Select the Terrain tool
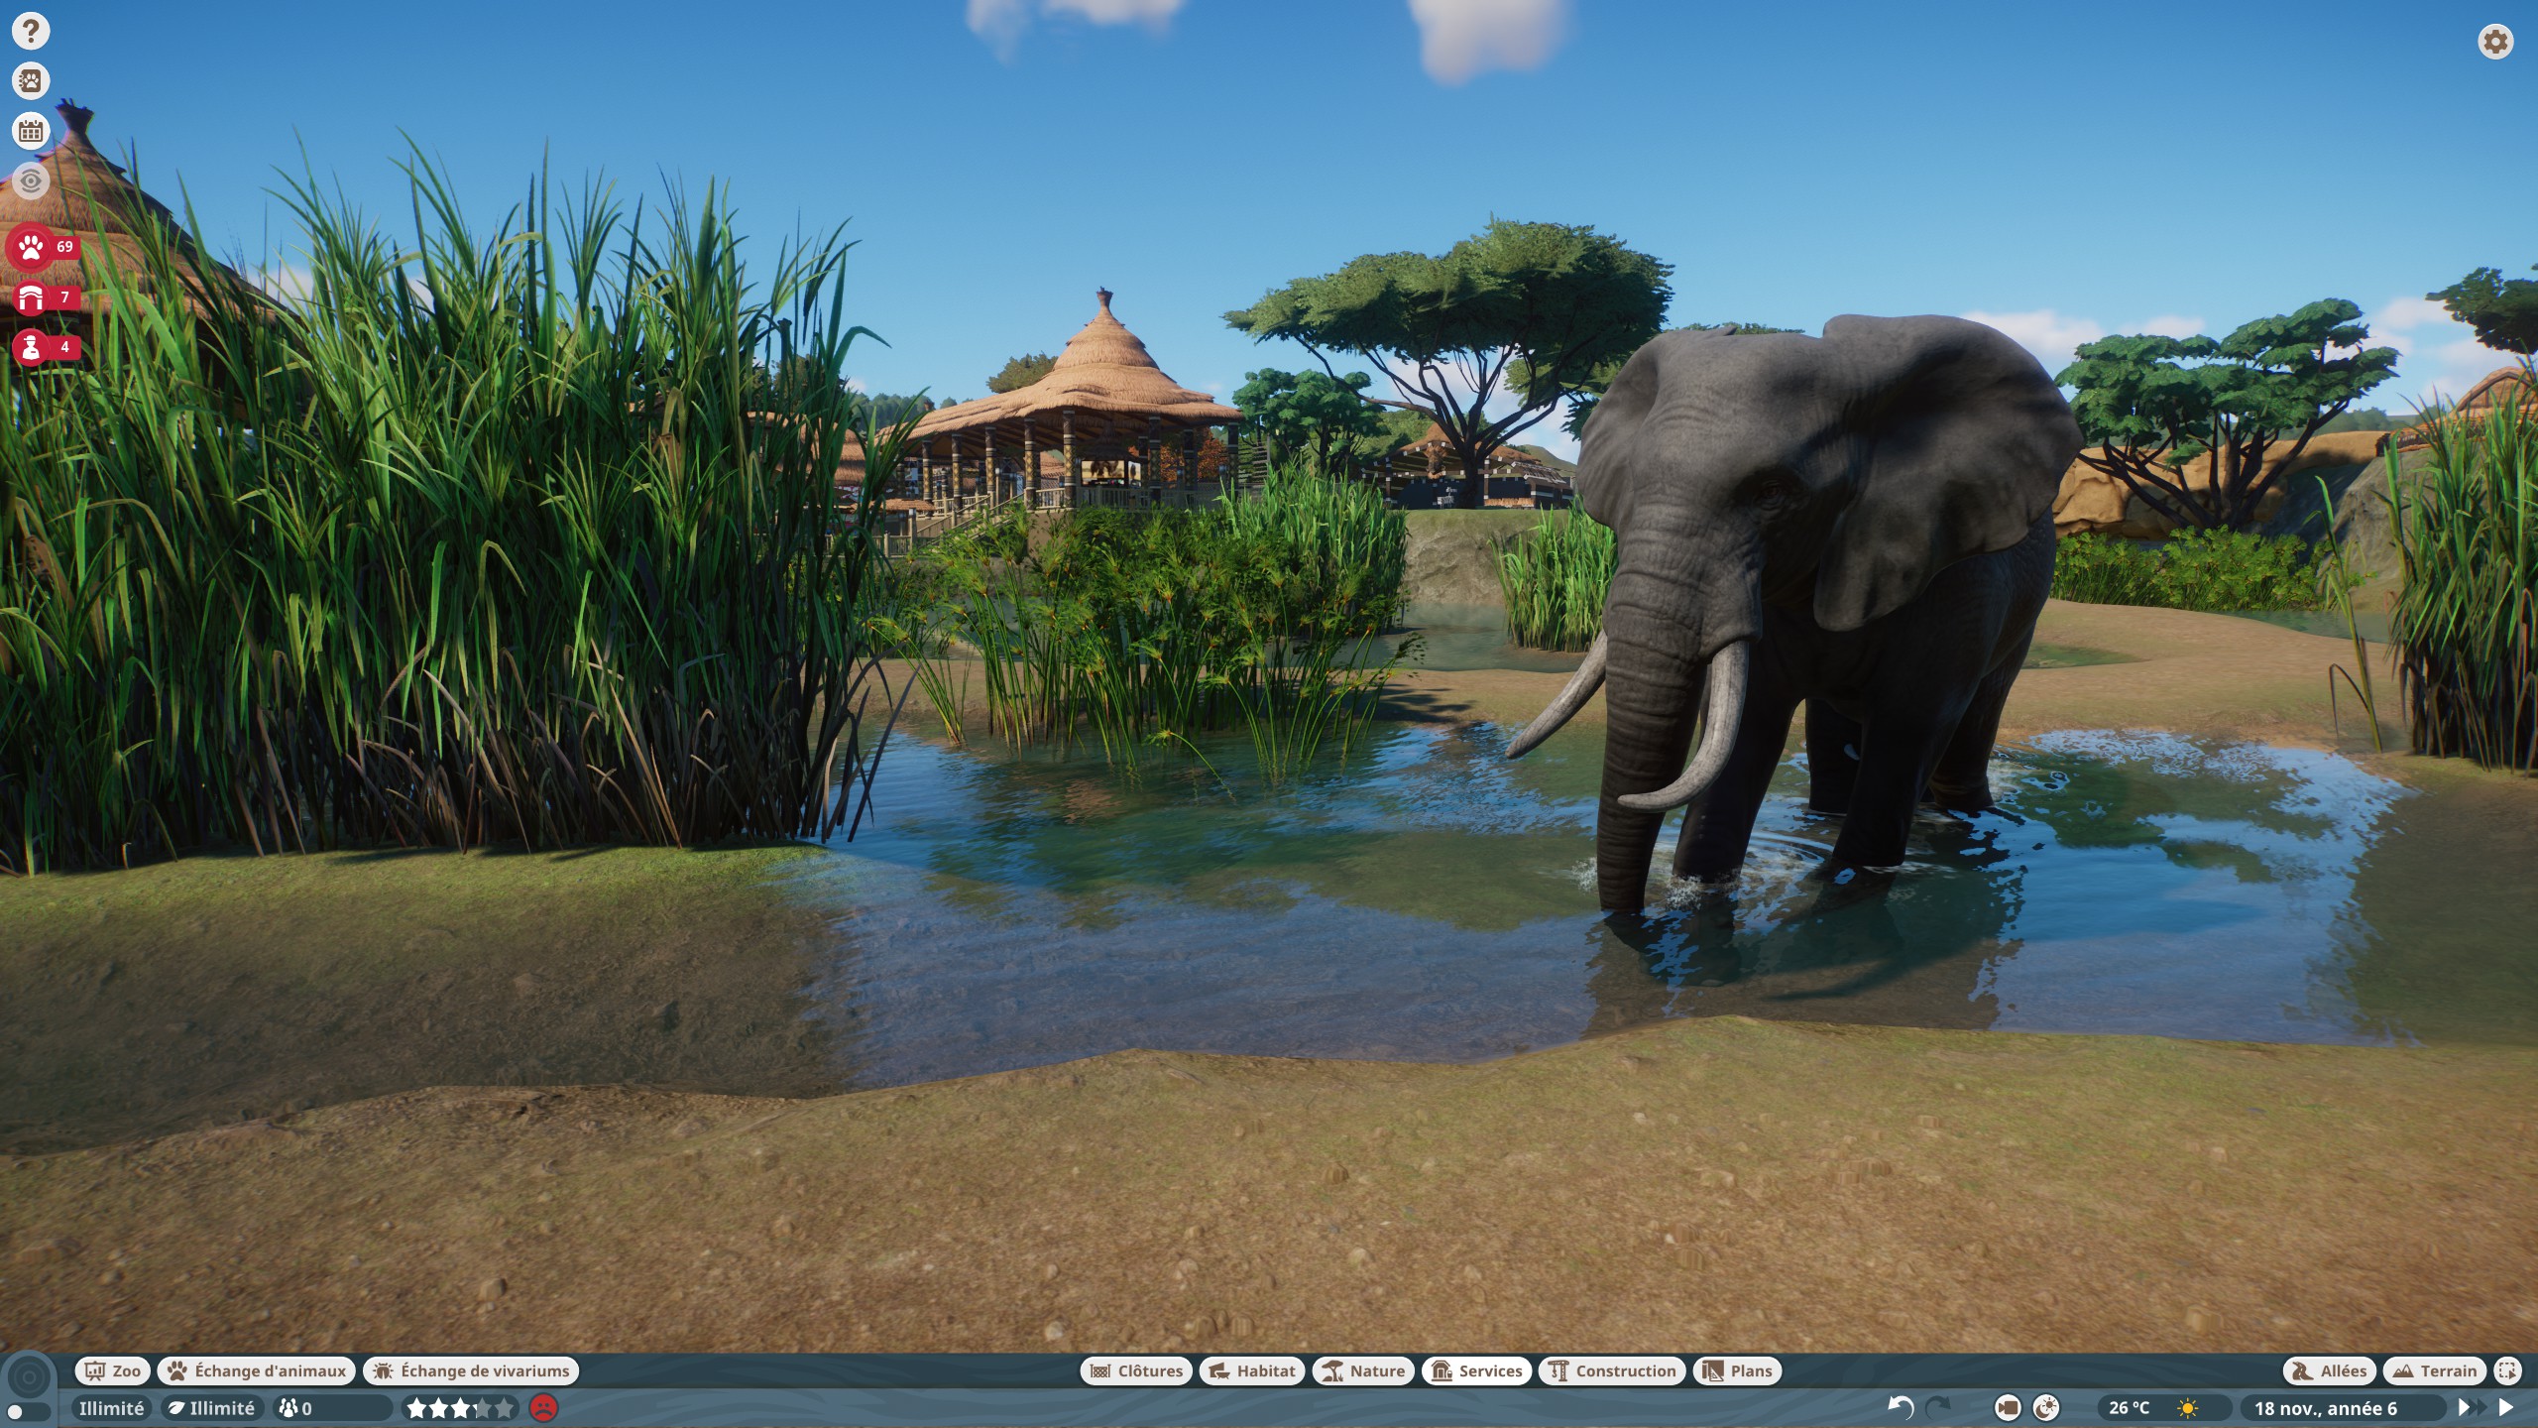This screenshot has width=2538, height=1428. 2435,1370
